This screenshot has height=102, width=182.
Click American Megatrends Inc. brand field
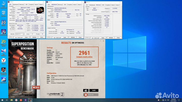[x=69, y=22]
